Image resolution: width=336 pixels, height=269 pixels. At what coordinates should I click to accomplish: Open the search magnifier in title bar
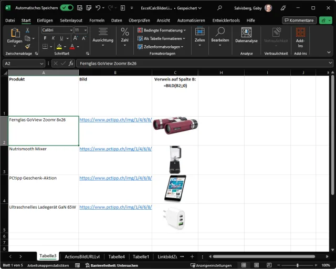point(219,8)
